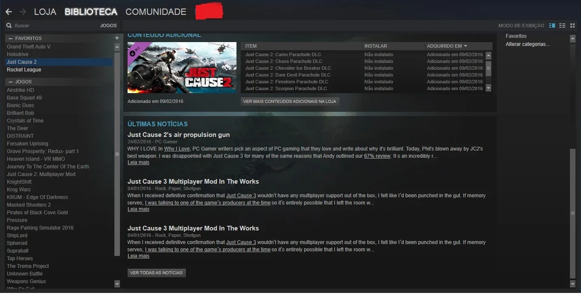Open the COMUNIDADE tab
The height and width of the screenshot is (304, 581).
156,12
